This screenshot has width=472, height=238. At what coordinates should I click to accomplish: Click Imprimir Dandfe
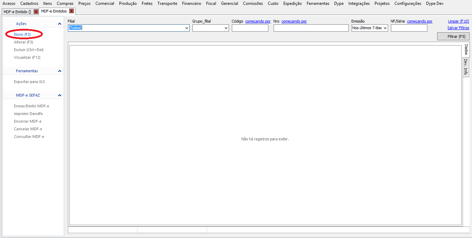[x=28, y=114]
